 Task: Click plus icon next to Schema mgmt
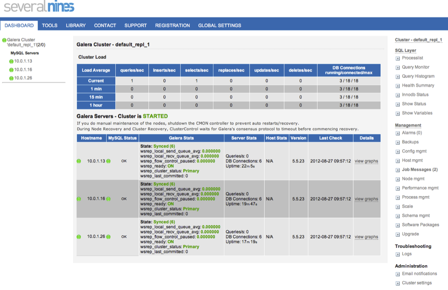(397, 216)
